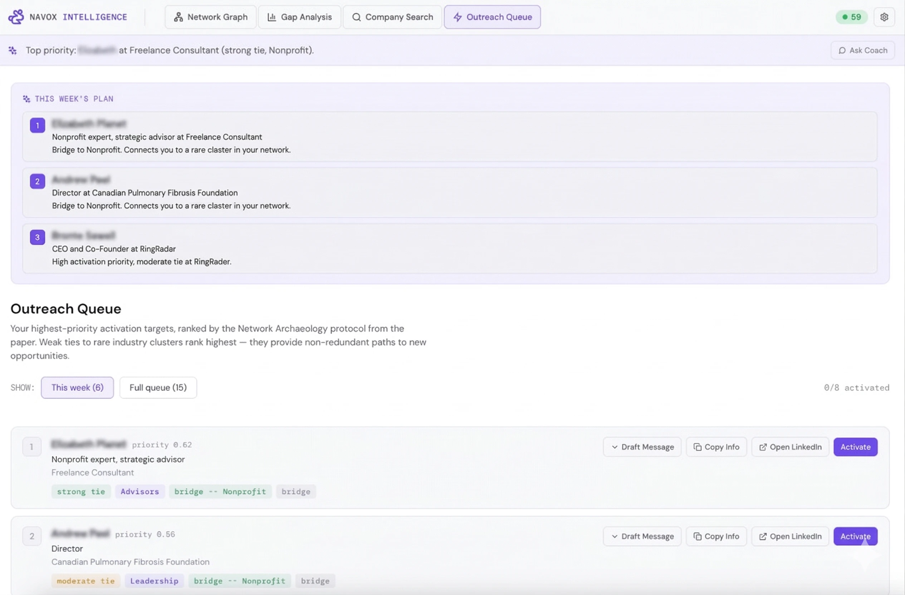Switch to Full queue (15) filter
Viewport: 905px width, 595px height.
[x=158, y=387]
